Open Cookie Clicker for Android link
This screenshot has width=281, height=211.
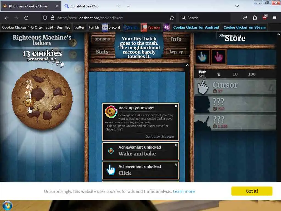click(196, 27)
